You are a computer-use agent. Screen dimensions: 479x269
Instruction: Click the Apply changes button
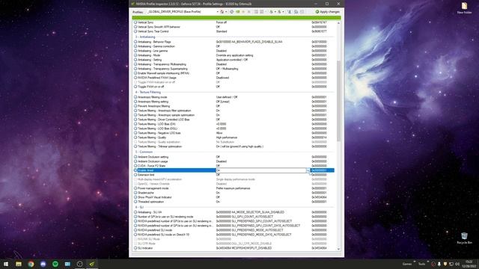coord(328,12)
